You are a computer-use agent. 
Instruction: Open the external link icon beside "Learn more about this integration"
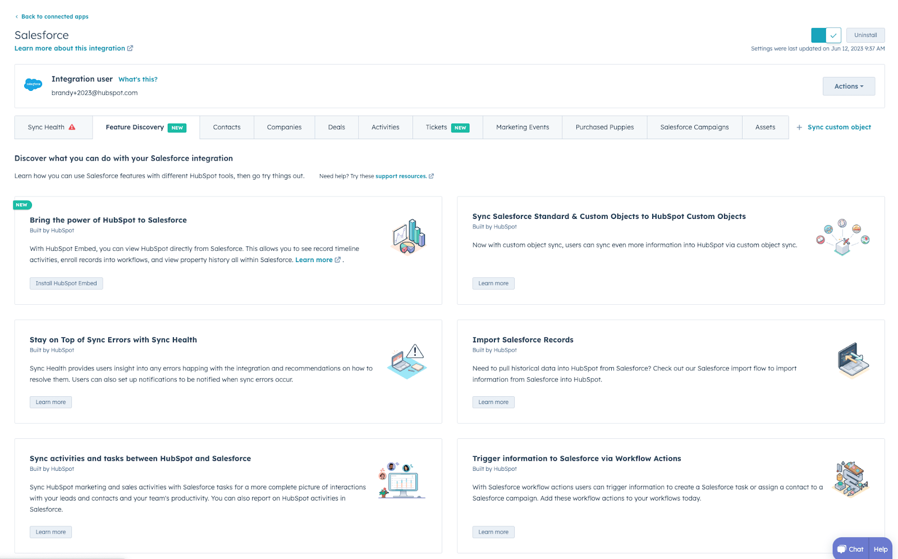131,48
